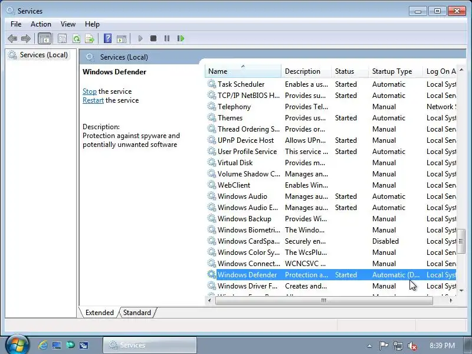Open the Help menu

92,24
